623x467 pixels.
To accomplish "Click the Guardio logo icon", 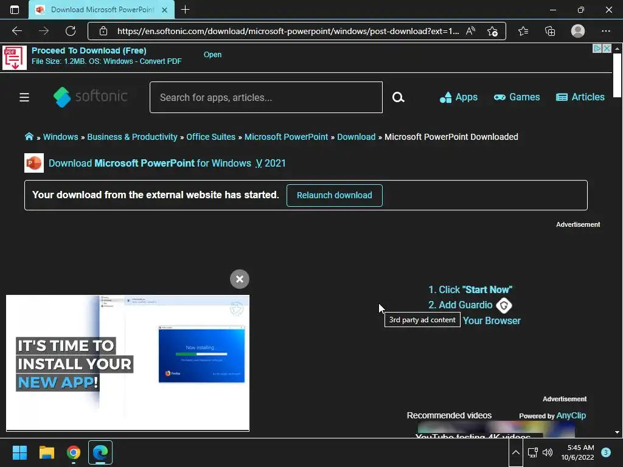I will coord(504,305).
